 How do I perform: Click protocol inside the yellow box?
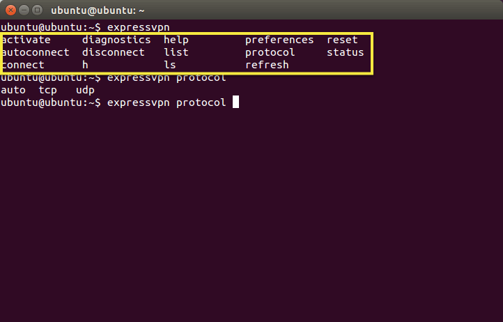click(270, 53)
